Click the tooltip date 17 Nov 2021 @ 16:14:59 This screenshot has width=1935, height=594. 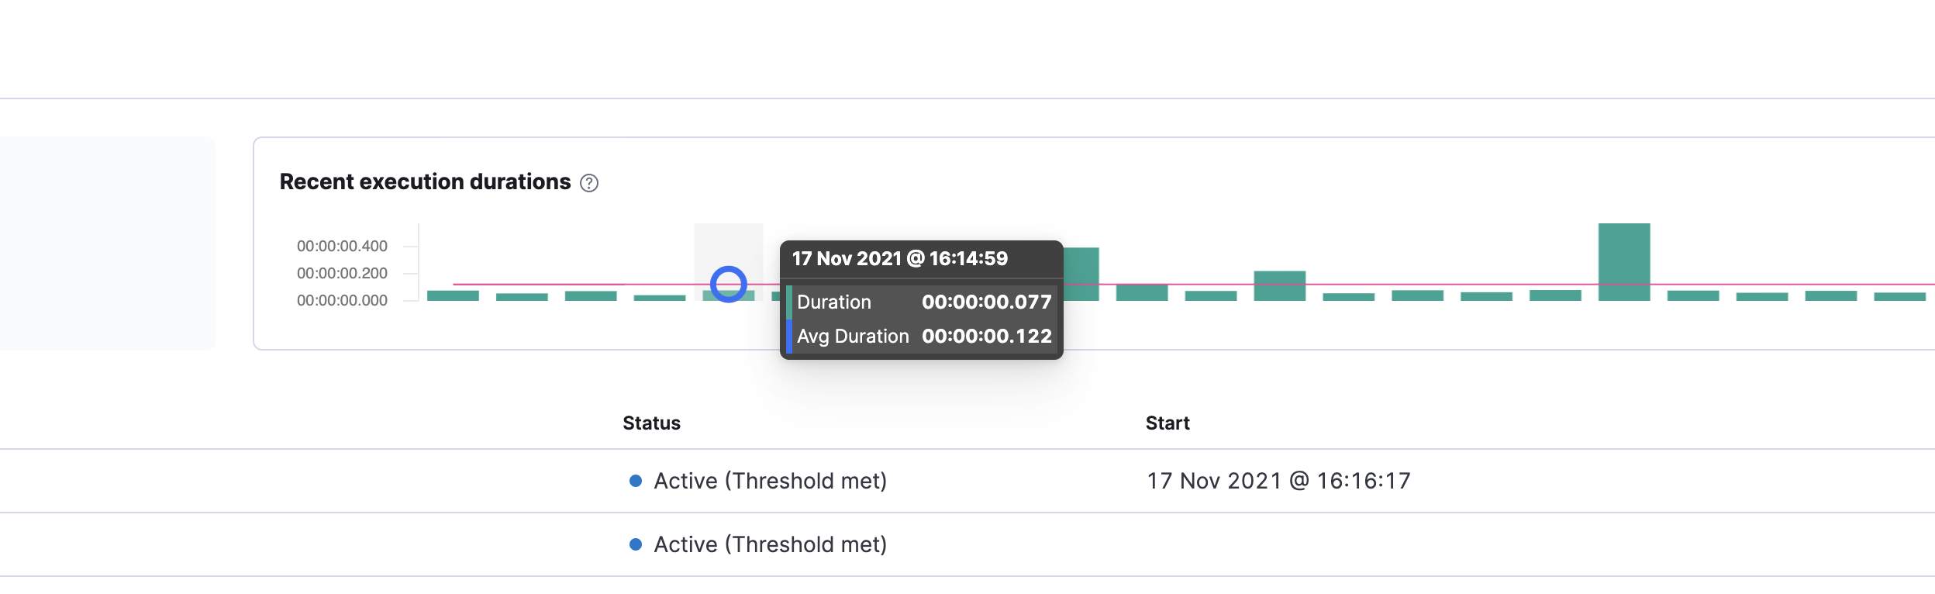pyautogui.click(x=899, y=259)
